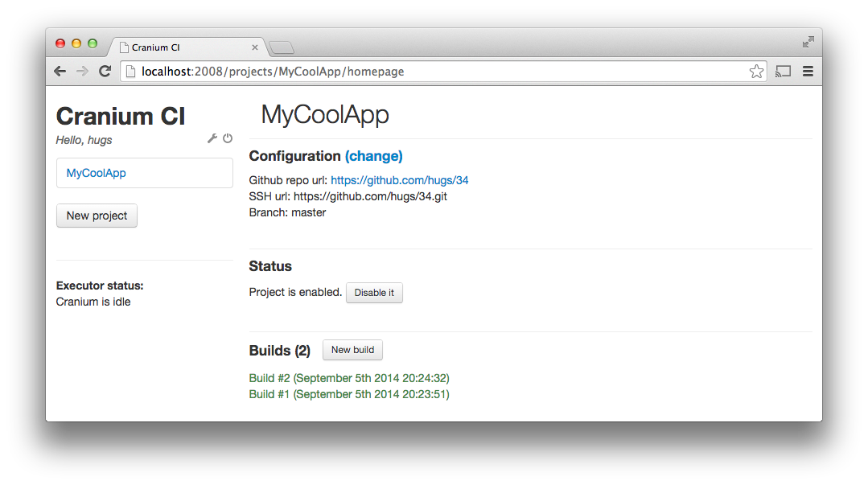Viewport: 868px width, 485px height.
Task: Start a New build
Action: (x=352, y=350)
